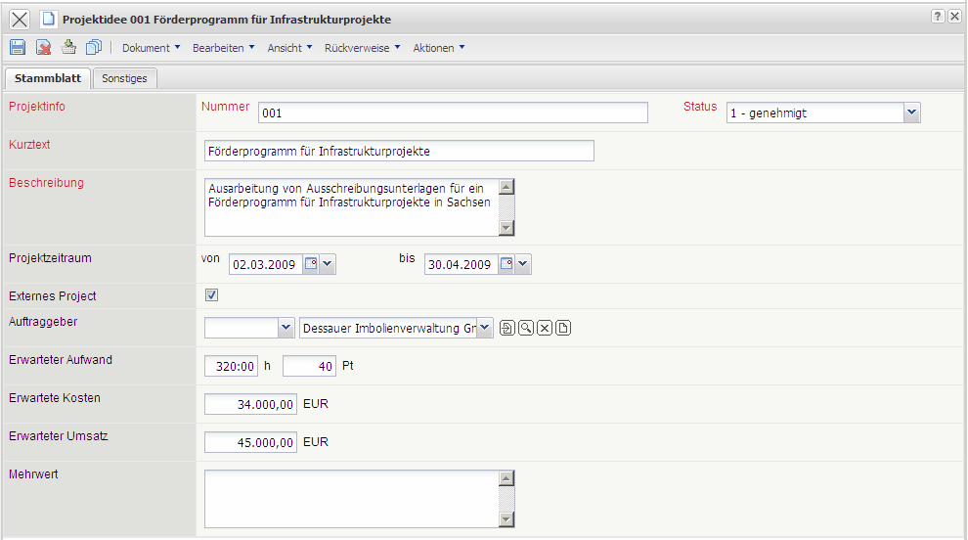Expand the 'von' date dropdown arrow
968x540 pixels.
click(328, 264)
